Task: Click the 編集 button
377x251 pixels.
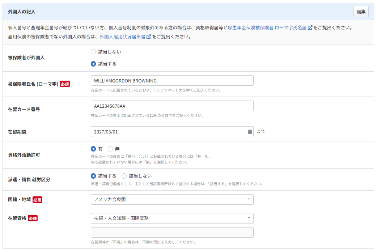Action: point(361,12)
